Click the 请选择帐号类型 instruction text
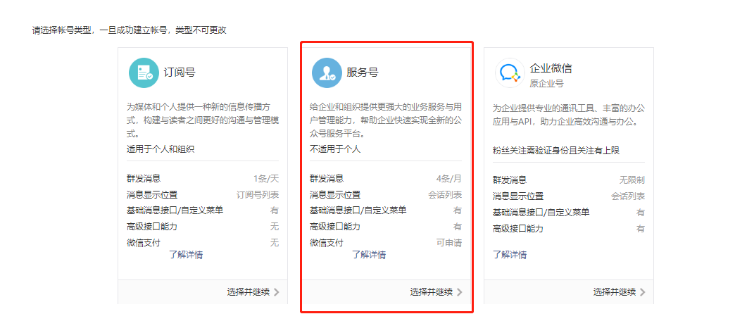Image resolution: width=735 pixels, height=333 pixels. [130, 30]
